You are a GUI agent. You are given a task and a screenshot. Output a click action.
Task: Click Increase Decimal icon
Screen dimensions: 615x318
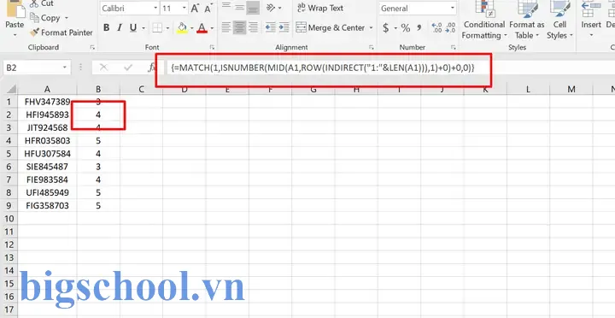click(436, 28)
